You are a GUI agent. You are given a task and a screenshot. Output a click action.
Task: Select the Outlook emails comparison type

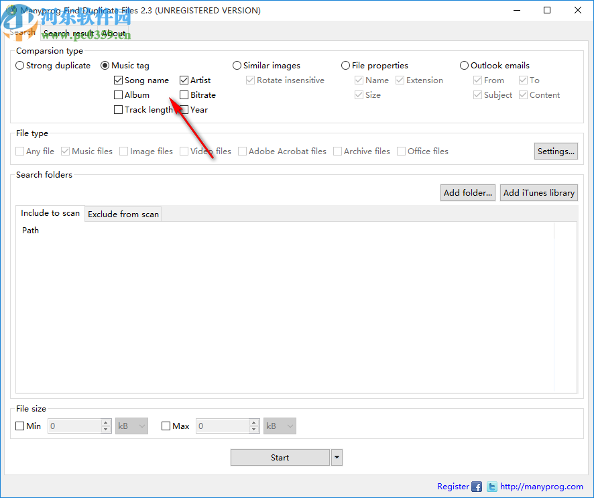coord(464,65)
